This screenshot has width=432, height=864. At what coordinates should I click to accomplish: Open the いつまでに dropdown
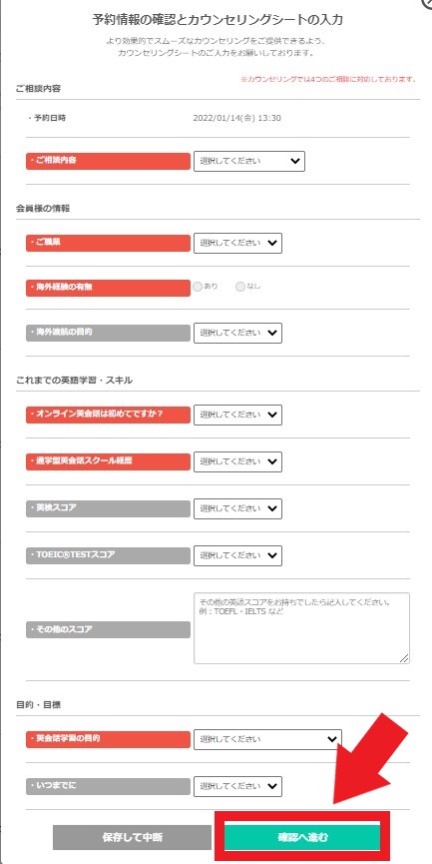click(x=237, y=786)
